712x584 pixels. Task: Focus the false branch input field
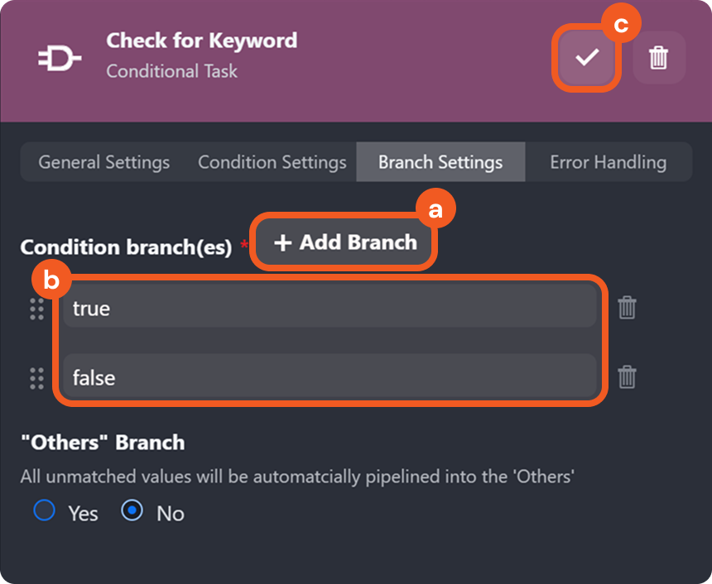click(x=330, y=378)
